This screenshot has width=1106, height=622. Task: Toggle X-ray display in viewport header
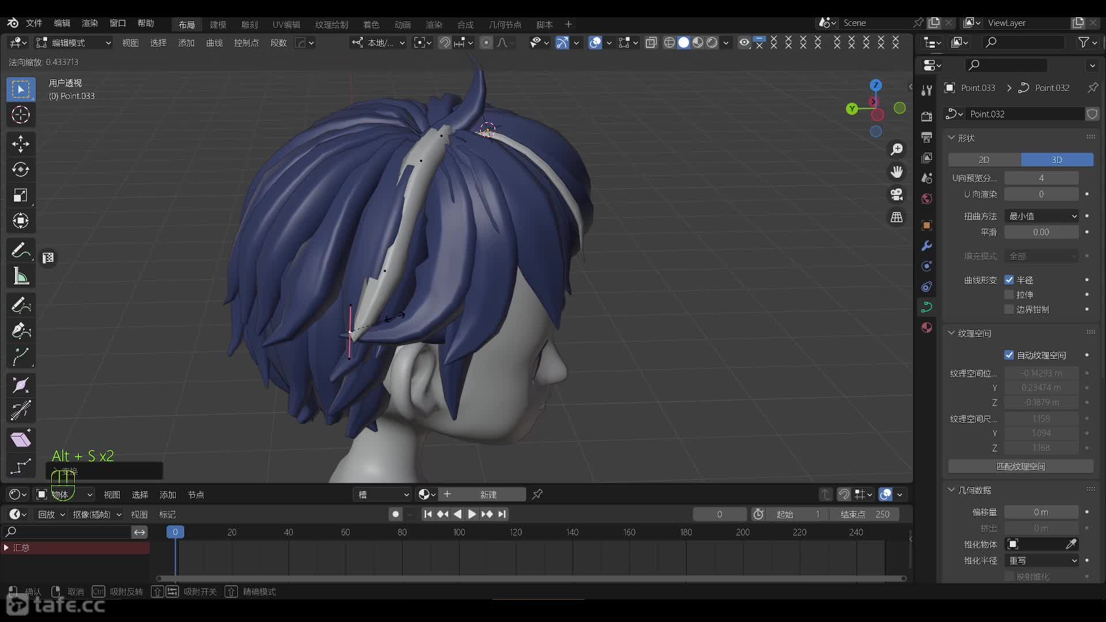(652, 42)
